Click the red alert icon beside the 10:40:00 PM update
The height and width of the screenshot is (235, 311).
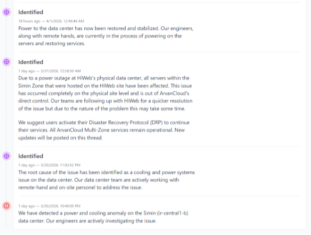(x=6, y=206)
